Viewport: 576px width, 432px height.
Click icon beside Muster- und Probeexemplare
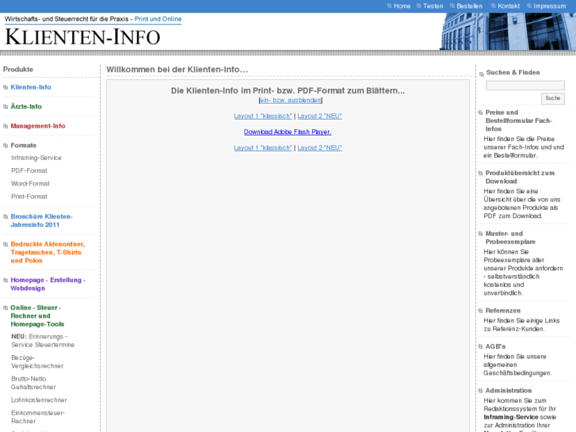(480, 234)
